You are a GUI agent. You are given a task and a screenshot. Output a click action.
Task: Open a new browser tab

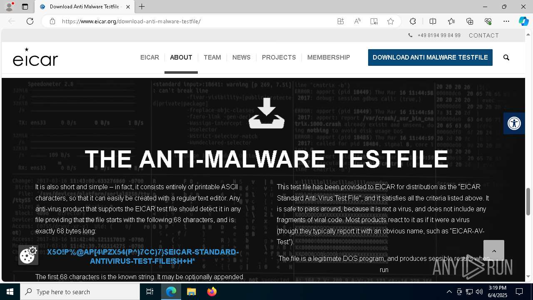142,7
